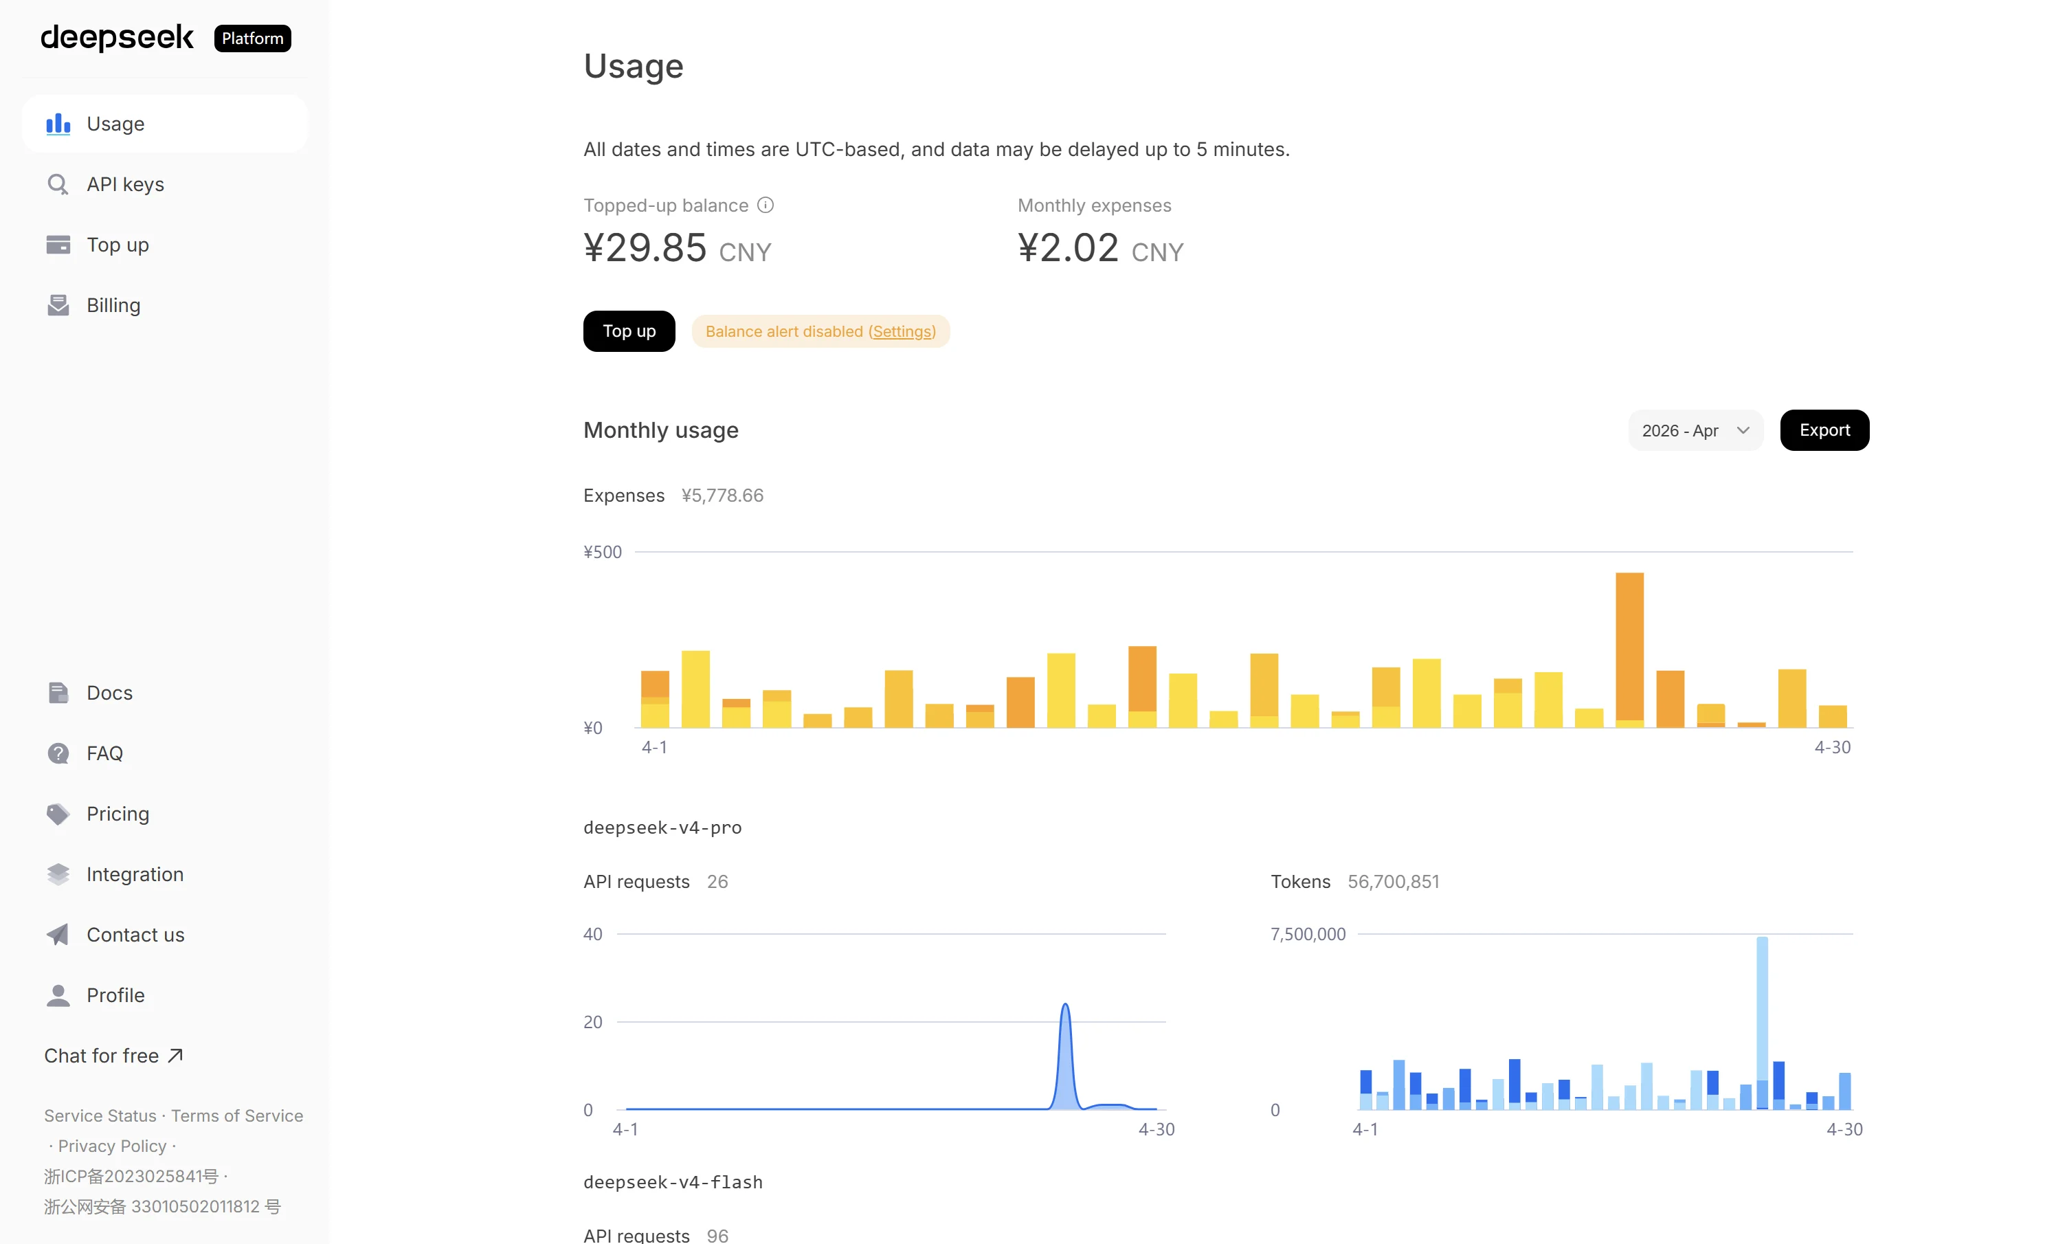Click the Usage bar chart icon
Viewport: 2067px width, 1244px height.
tap(58, 124)
